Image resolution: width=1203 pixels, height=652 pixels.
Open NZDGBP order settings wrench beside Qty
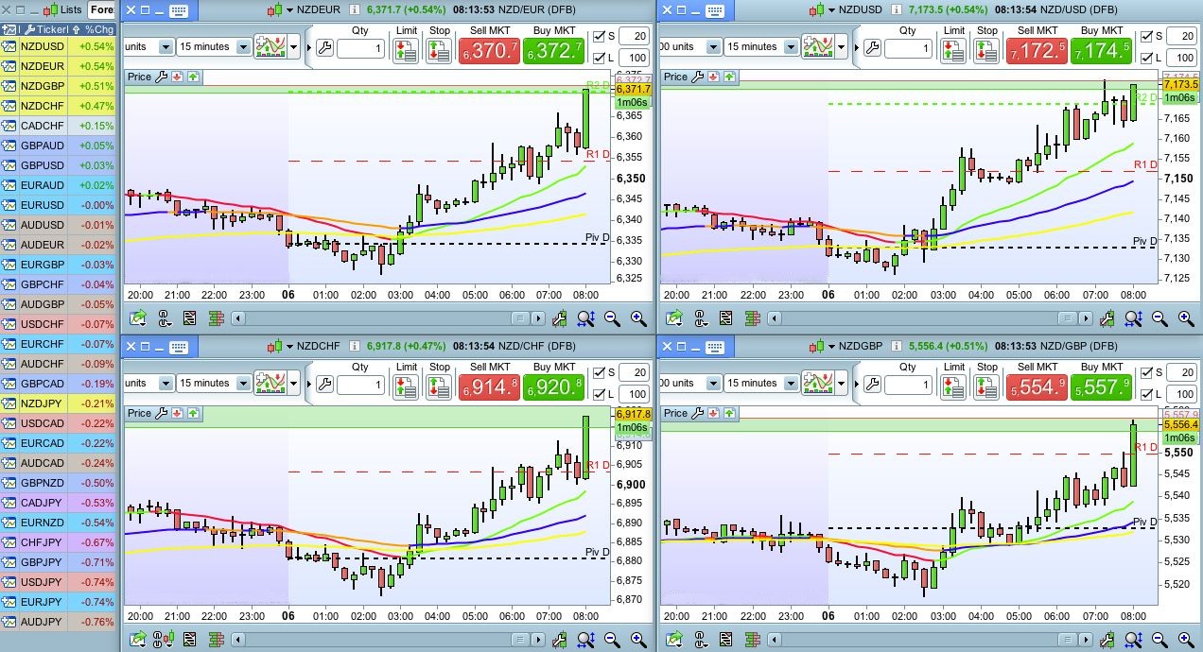tap(872, 384)
